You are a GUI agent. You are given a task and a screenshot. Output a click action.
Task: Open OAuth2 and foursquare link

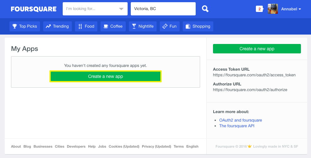tap(240, 120)
